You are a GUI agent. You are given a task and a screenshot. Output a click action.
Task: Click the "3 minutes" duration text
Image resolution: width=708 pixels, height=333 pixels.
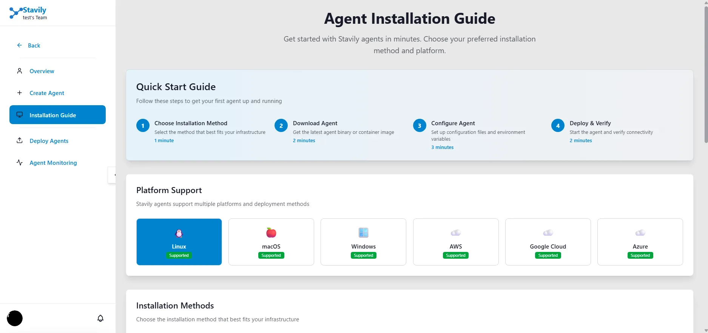pos(442,147)
